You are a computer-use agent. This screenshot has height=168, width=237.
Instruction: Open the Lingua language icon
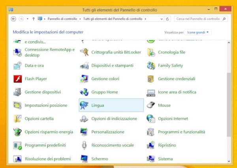(84, 105)
